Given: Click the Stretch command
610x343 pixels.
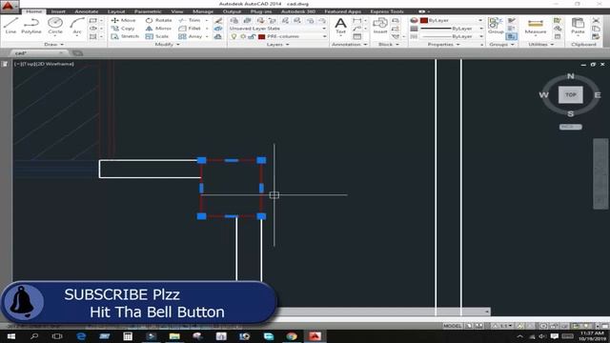Looking at the screenshot, I should pyautogui.click(x=125, y=36).
